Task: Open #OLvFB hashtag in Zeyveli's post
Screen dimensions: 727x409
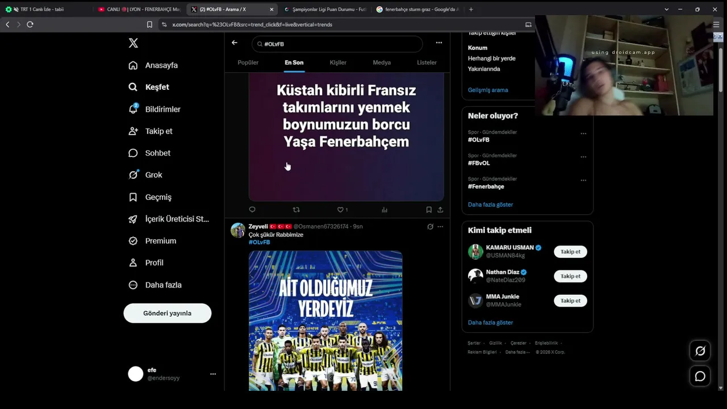Action: 260,243
